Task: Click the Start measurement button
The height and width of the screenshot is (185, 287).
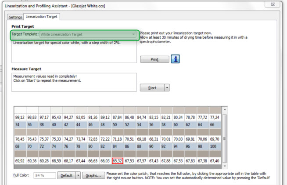Action: click(152, 88)
